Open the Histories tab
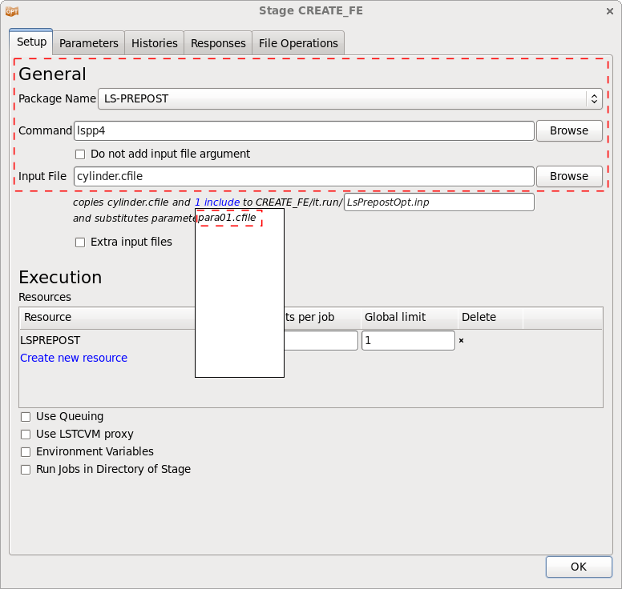622x589 pixels. coord(155,42)
